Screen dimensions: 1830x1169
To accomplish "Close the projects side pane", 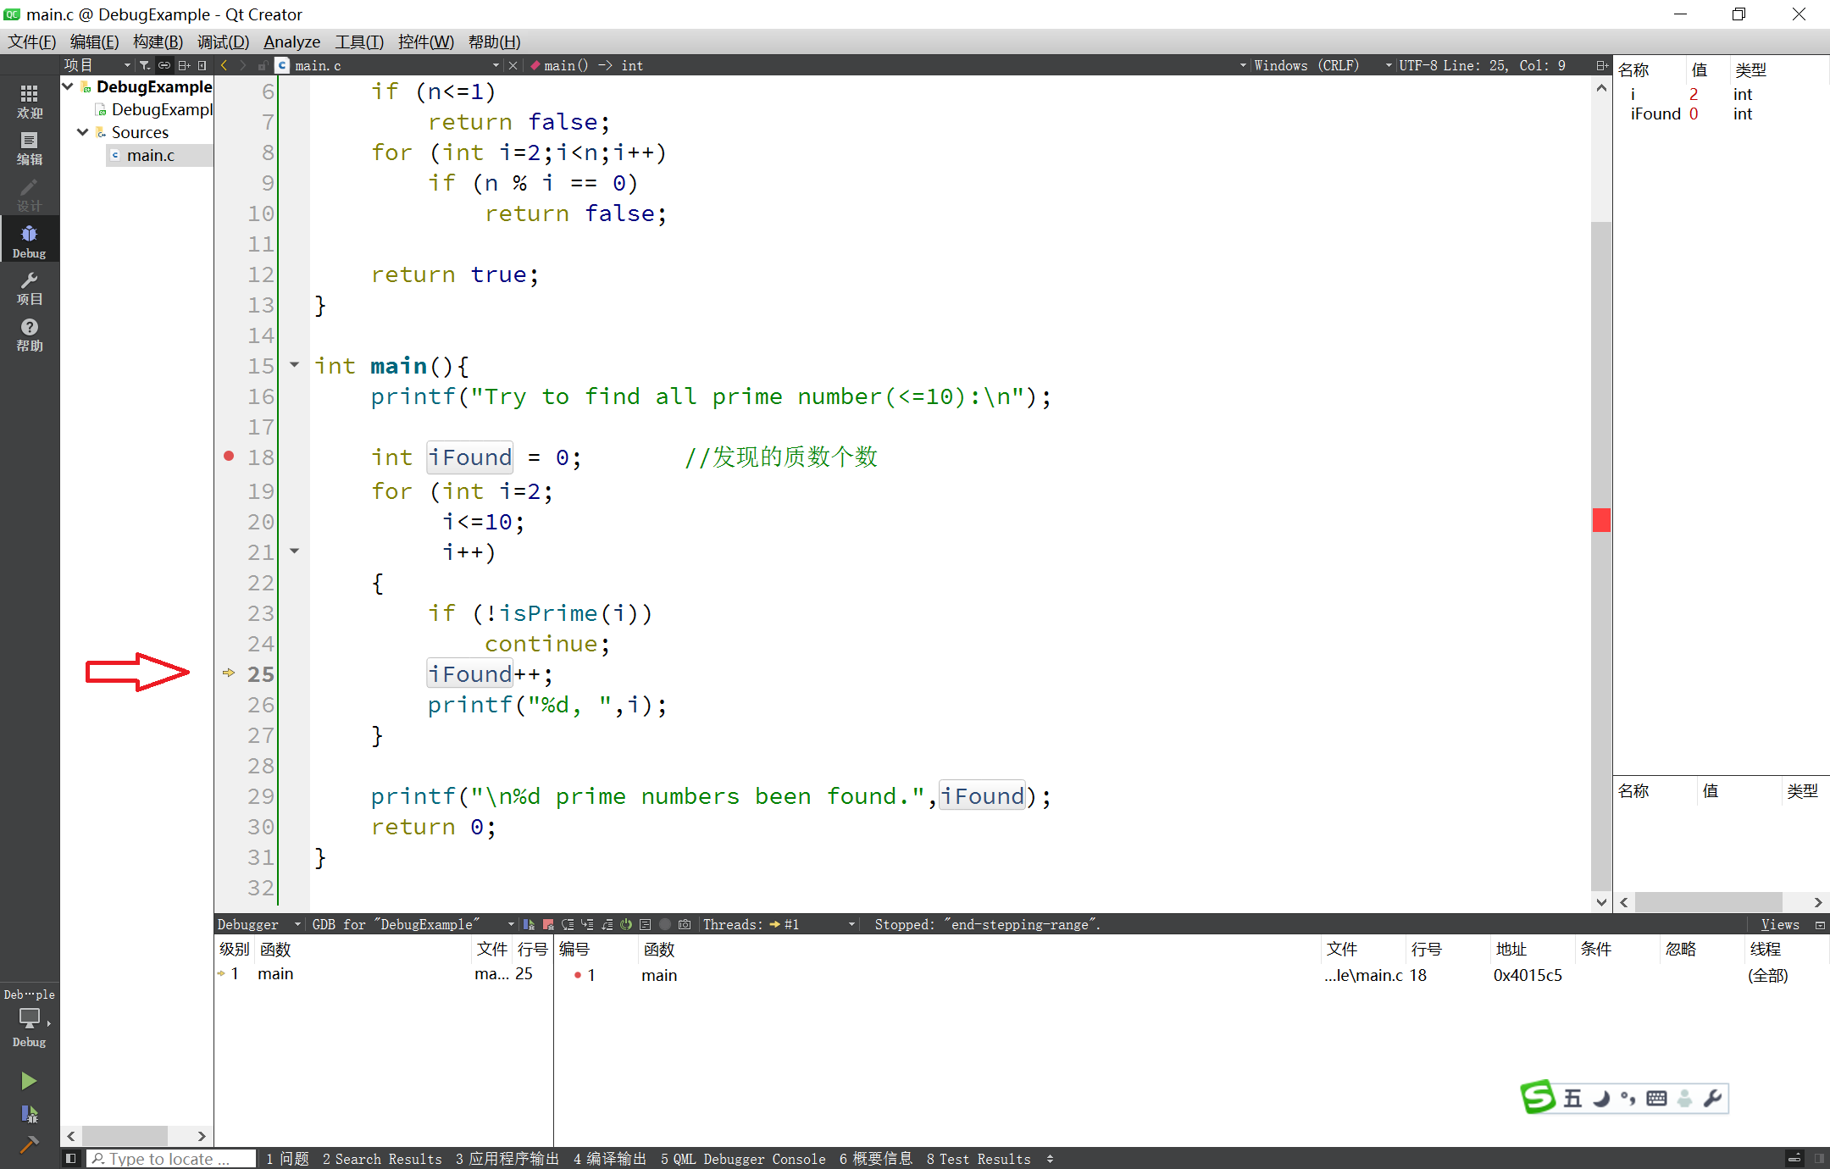I will 202,65.
